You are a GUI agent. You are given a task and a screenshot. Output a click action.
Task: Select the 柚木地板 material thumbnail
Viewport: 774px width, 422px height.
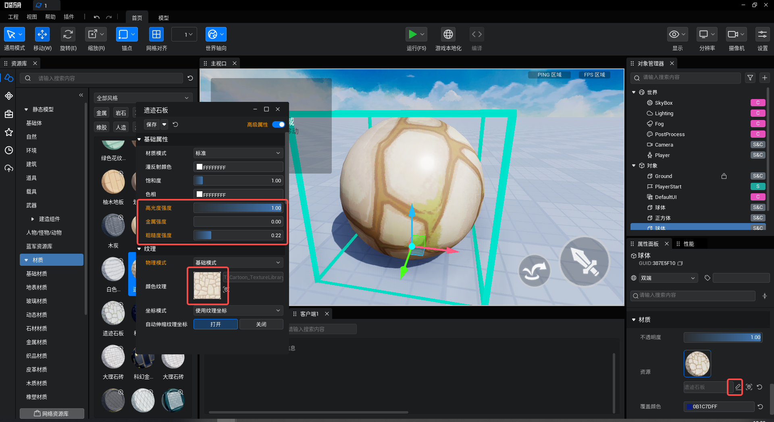(x=113, y=182)
